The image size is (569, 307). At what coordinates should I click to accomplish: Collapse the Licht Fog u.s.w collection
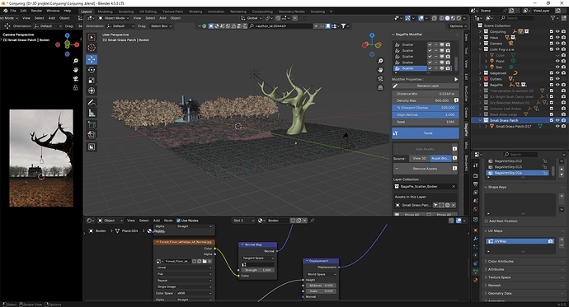point(480,49)
